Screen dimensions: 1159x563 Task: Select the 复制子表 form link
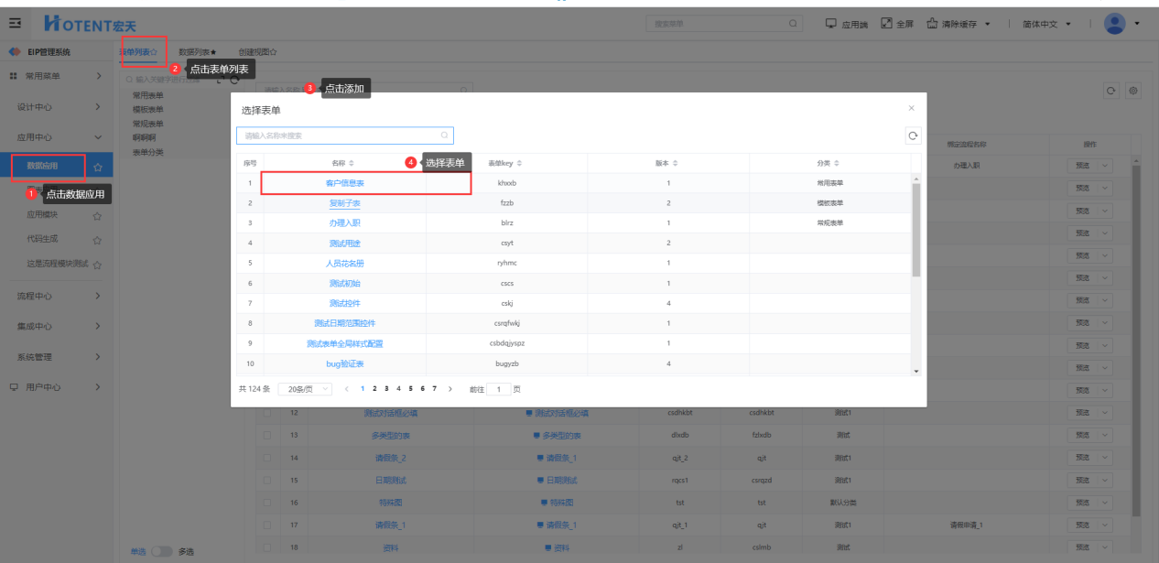point(345,203)
